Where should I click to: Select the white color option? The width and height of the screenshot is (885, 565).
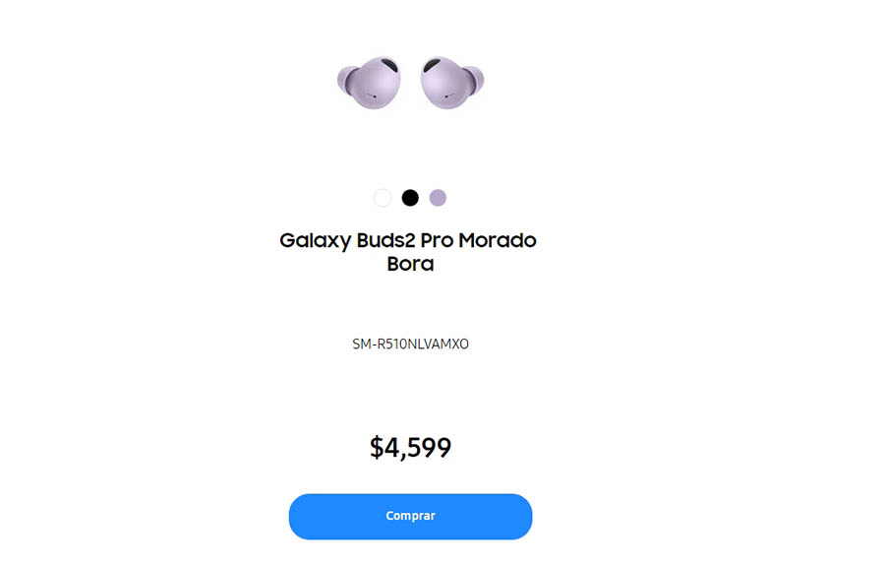tap(383, 198)
